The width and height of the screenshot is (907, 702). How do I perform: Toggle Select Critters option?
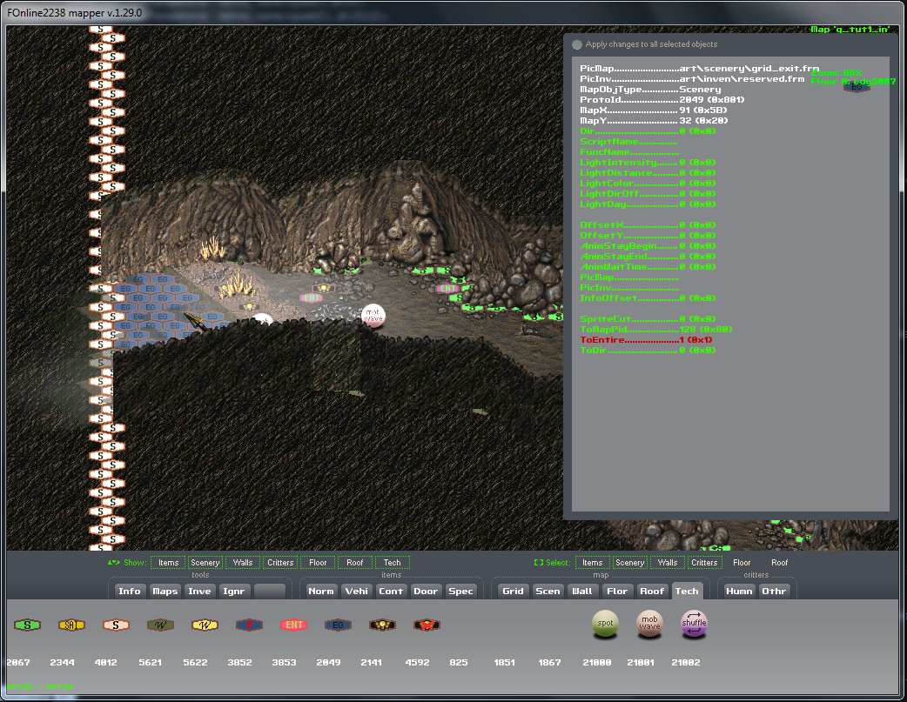tap(704, 563)
